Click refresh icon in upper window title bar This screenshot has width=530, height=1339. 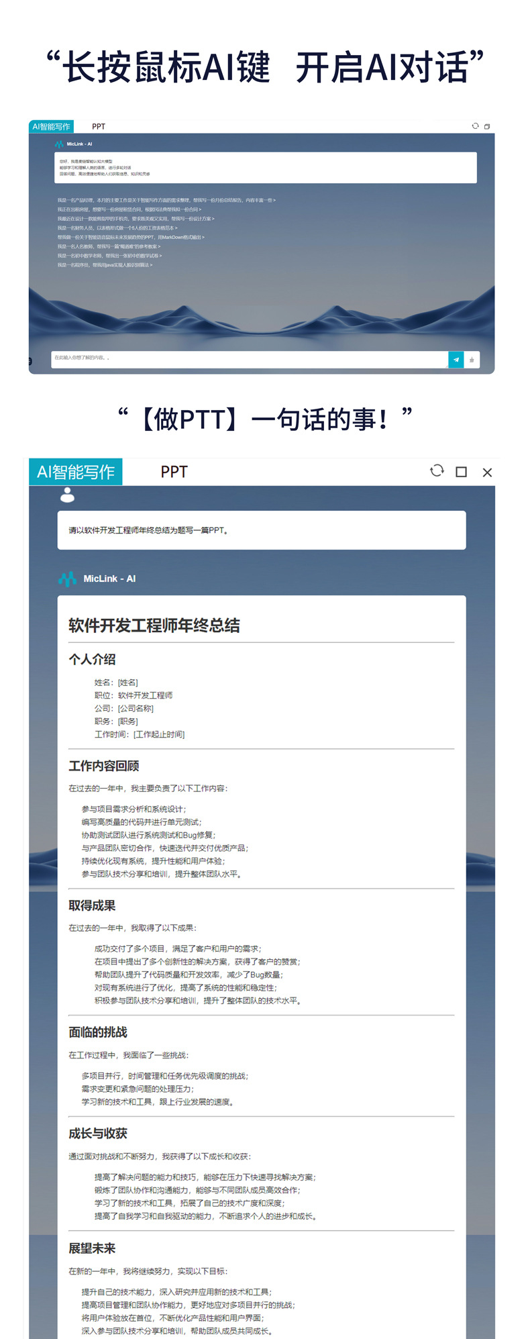(x=476, y=126)
